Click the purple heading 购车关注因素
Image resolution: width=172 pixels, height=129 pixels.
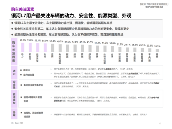coord(23,9)
